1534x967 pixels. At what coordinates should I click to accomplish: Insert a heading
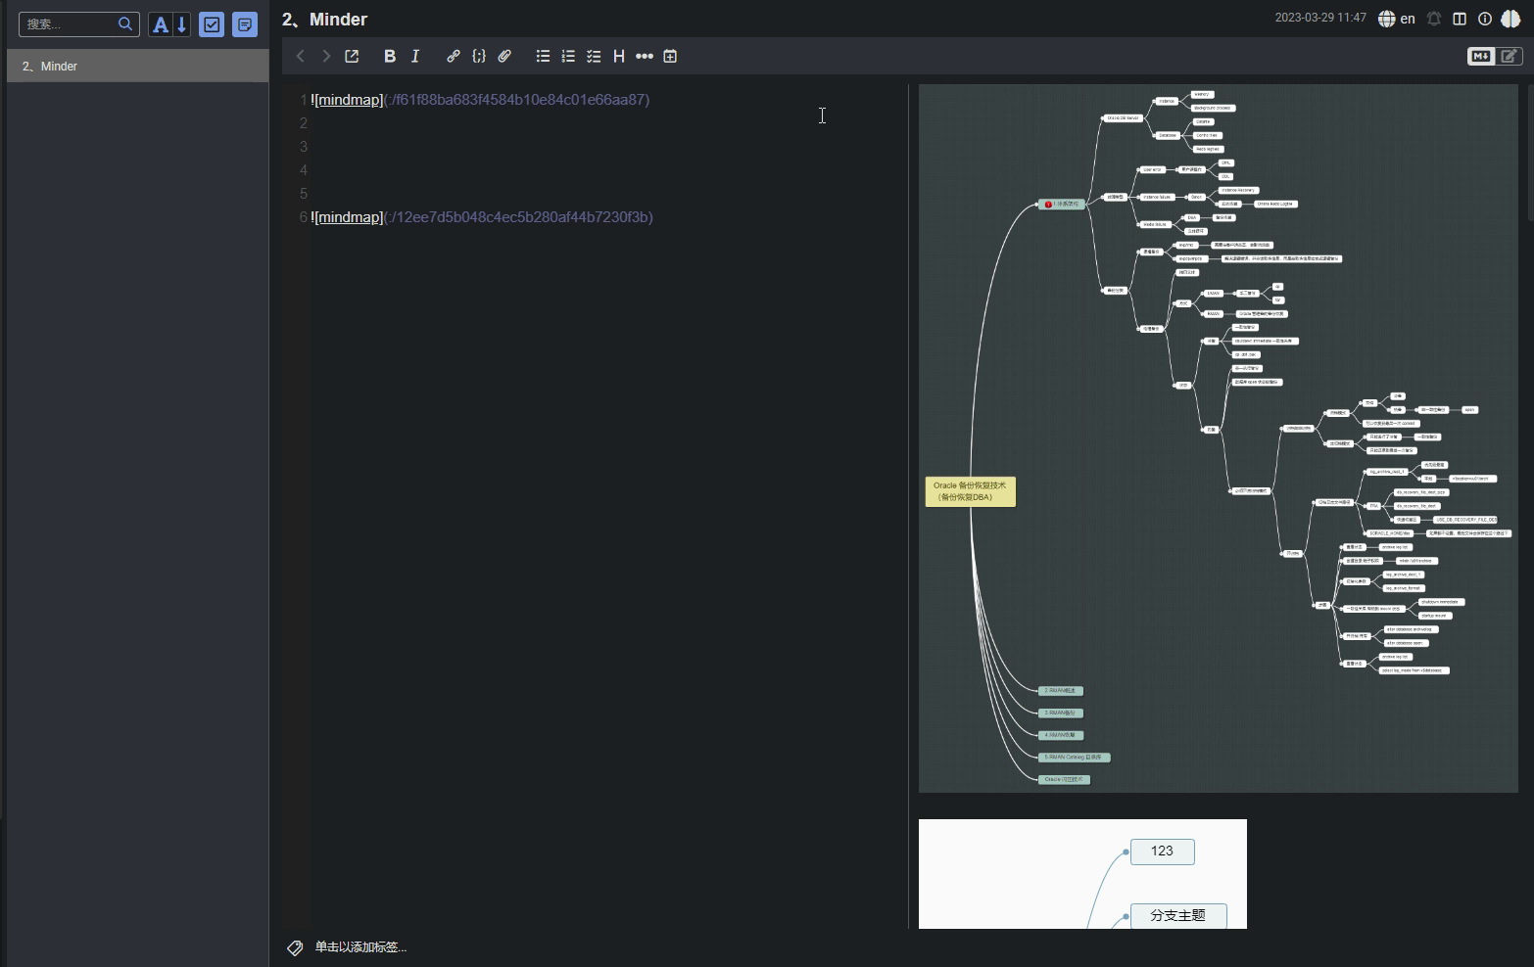click(x=619, y=57)
